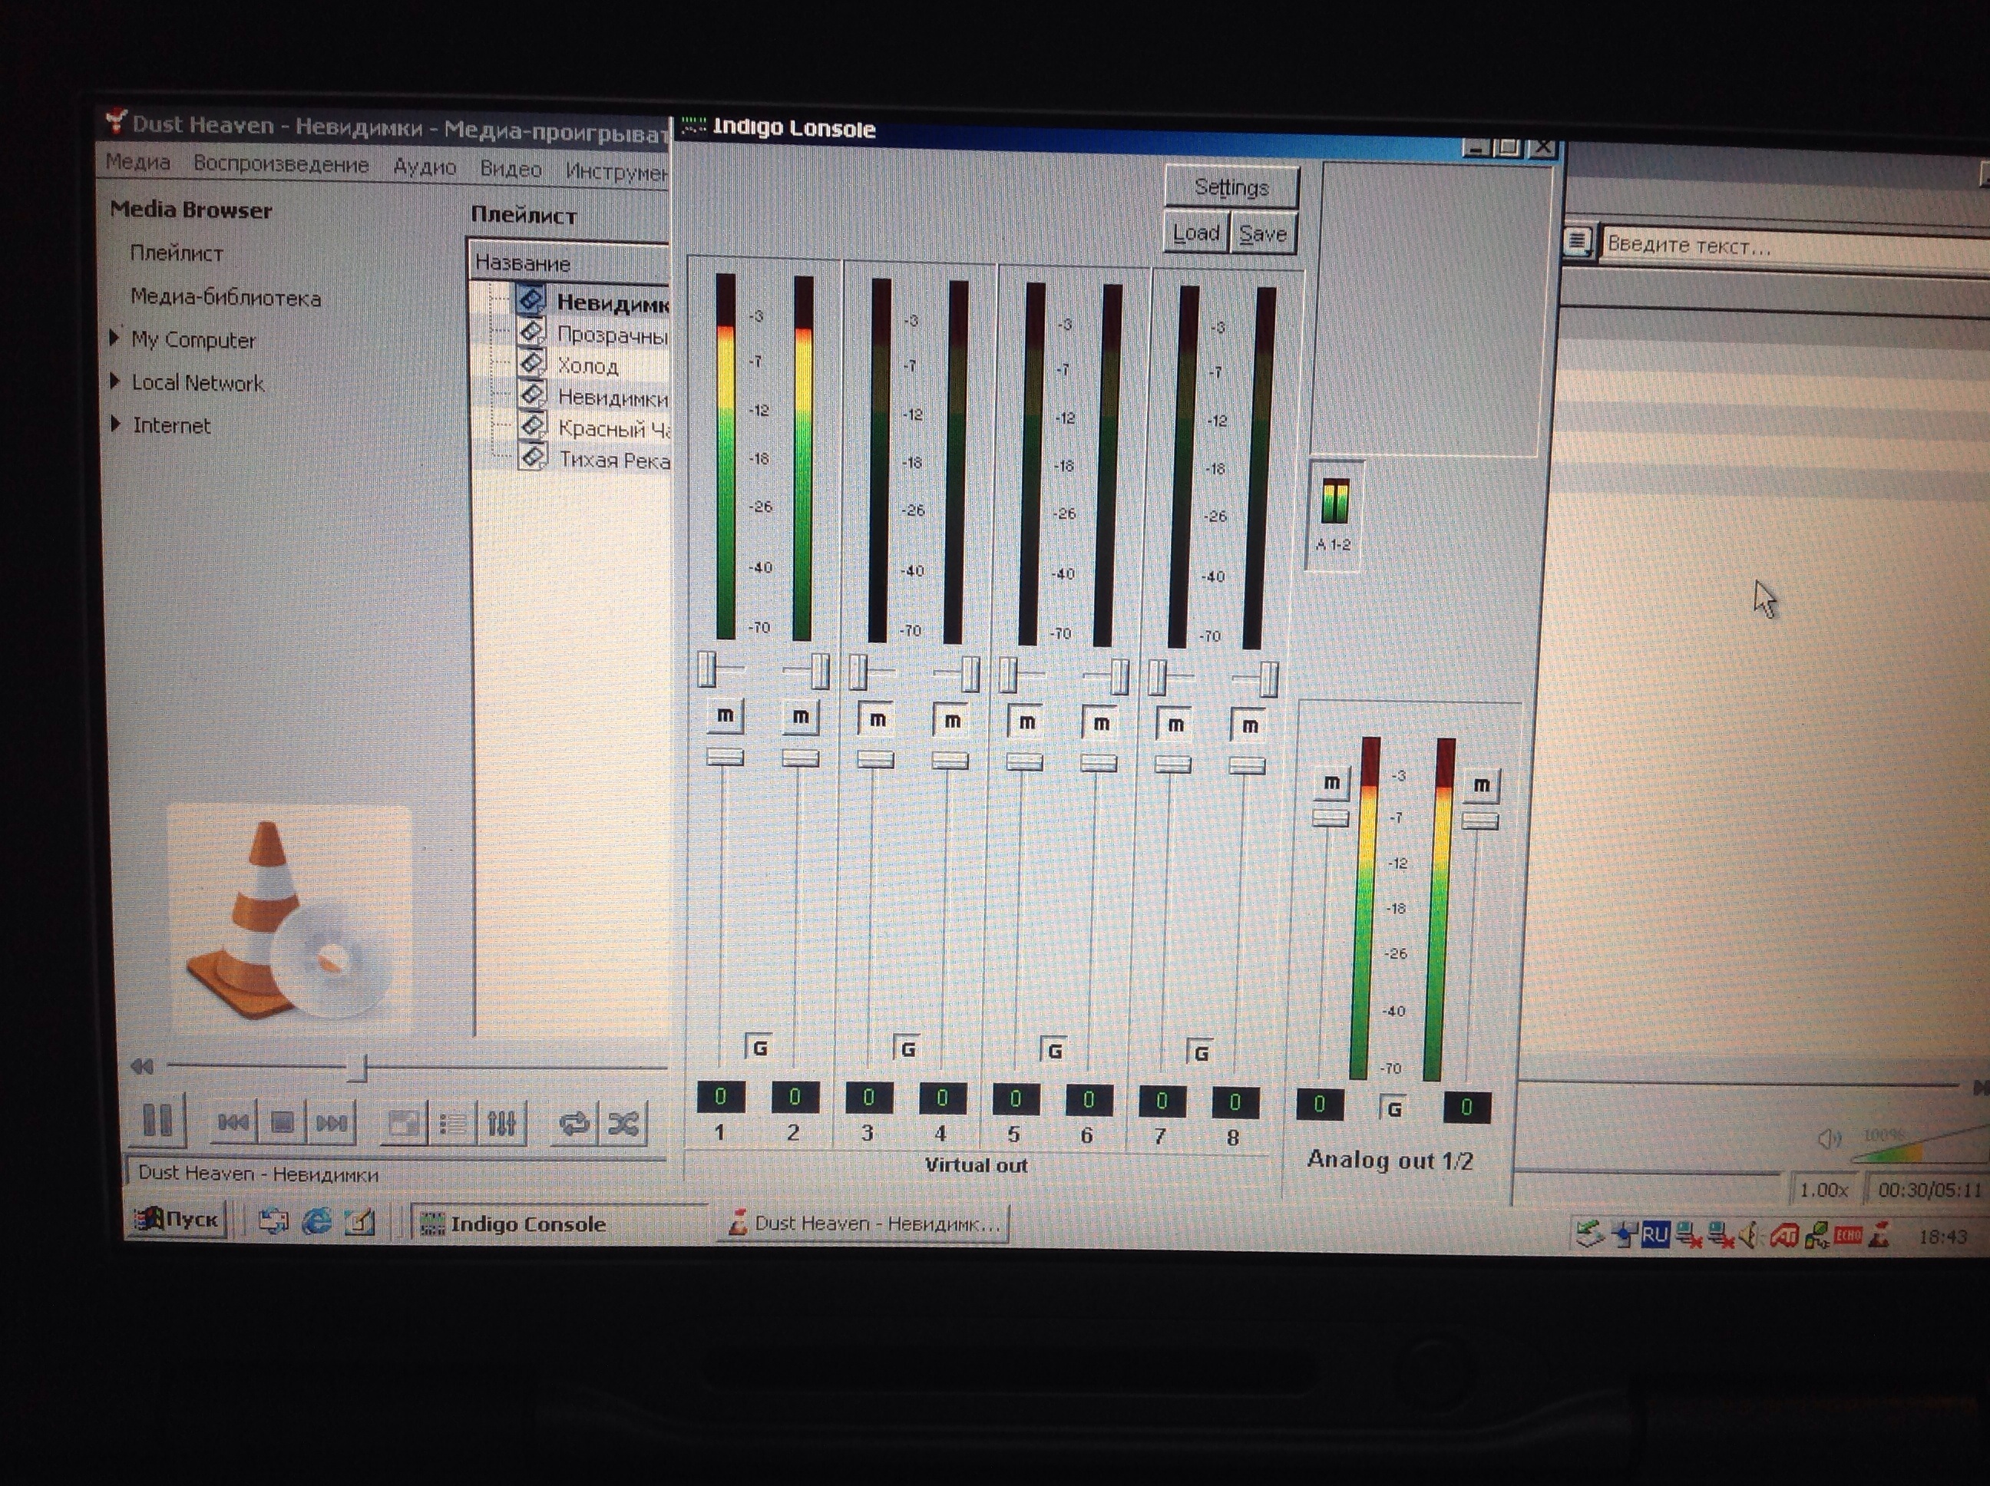This screenshot has width=1990, height=1486.
Task: Select the A 1-2 output meter icon
Action: tap(1335, 502)
